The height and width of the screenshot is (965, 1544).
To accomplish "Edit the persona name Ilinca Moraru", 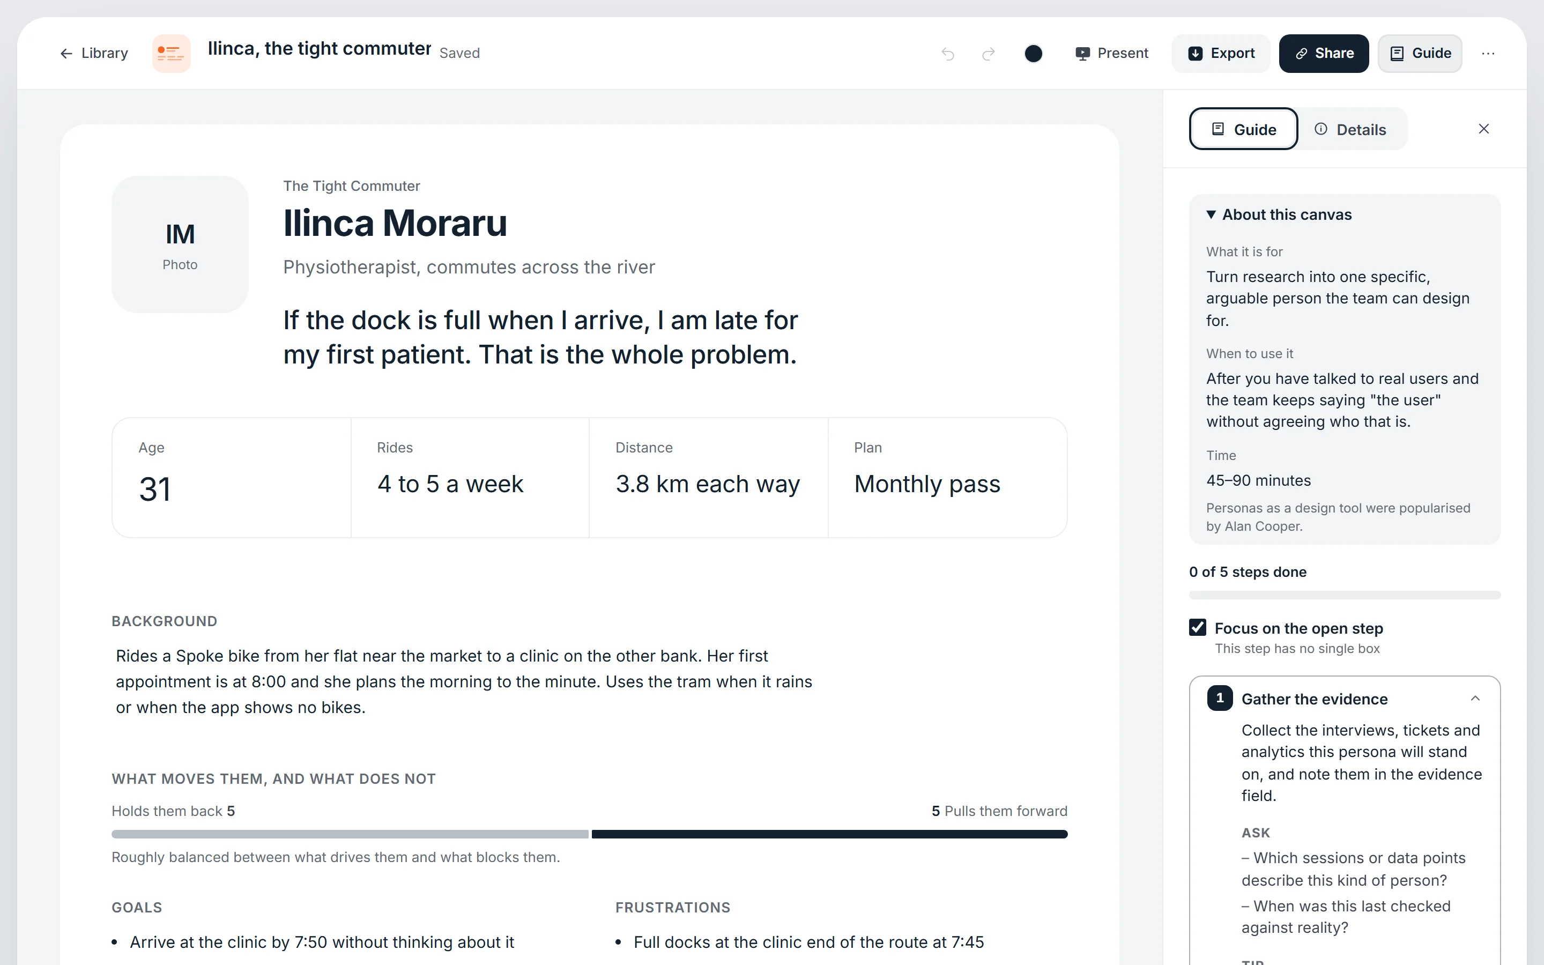I will click(395, 224).
